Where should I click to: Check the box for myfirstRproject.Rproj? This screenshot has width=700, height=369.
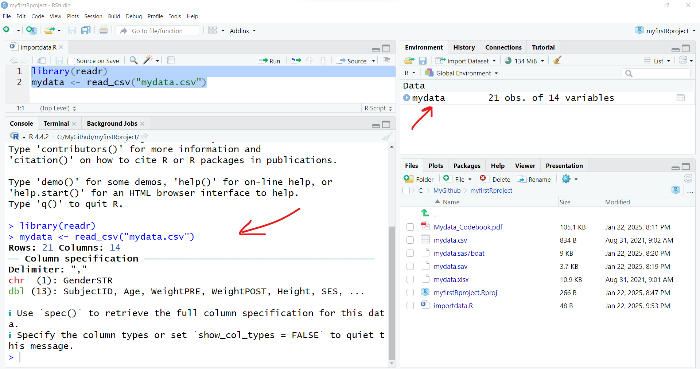pos(410,293)
